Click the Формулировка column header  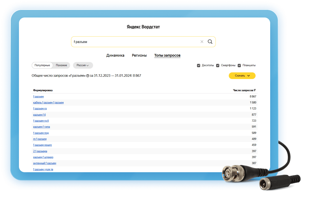click(x=43, y=90)
